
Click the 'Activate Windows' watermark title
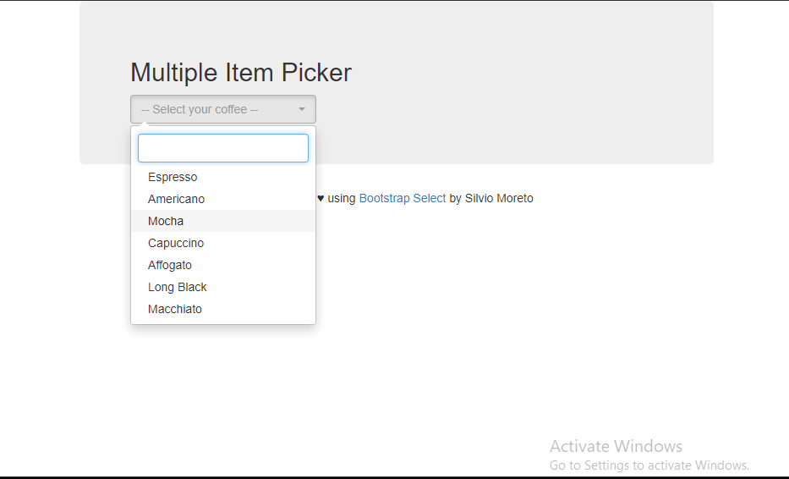click(616, 446)
